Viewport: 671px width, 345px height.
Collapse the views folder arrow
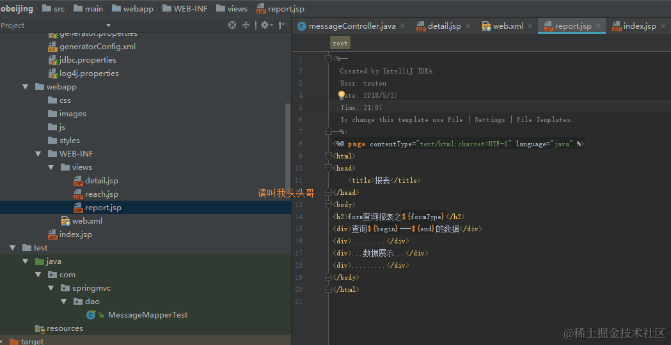click(x=51, y=167)
